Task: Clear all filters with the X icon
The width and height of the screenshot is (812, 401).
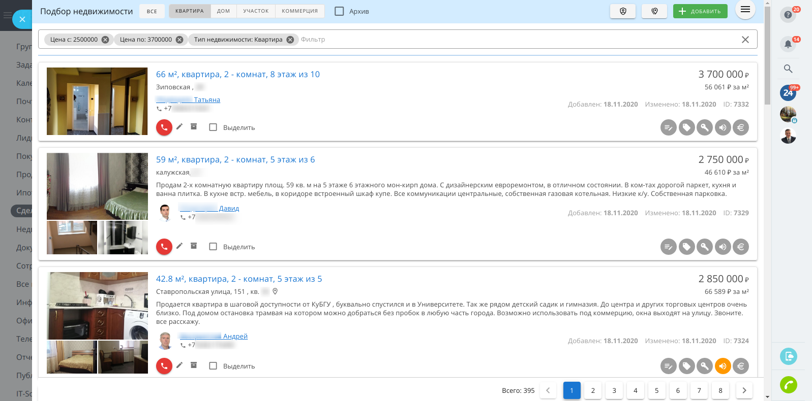Action: pyautogui.click(x=745, y=40)
